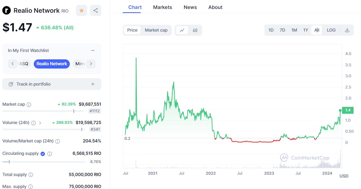The image size is (361, 189).
Task: Set chart range to 1Y
Action: [x=306, y=30]
